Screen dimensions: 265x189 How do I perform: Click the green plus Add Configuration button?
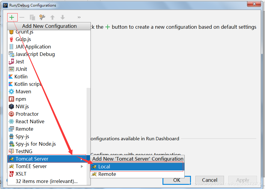tap(12, 17)
